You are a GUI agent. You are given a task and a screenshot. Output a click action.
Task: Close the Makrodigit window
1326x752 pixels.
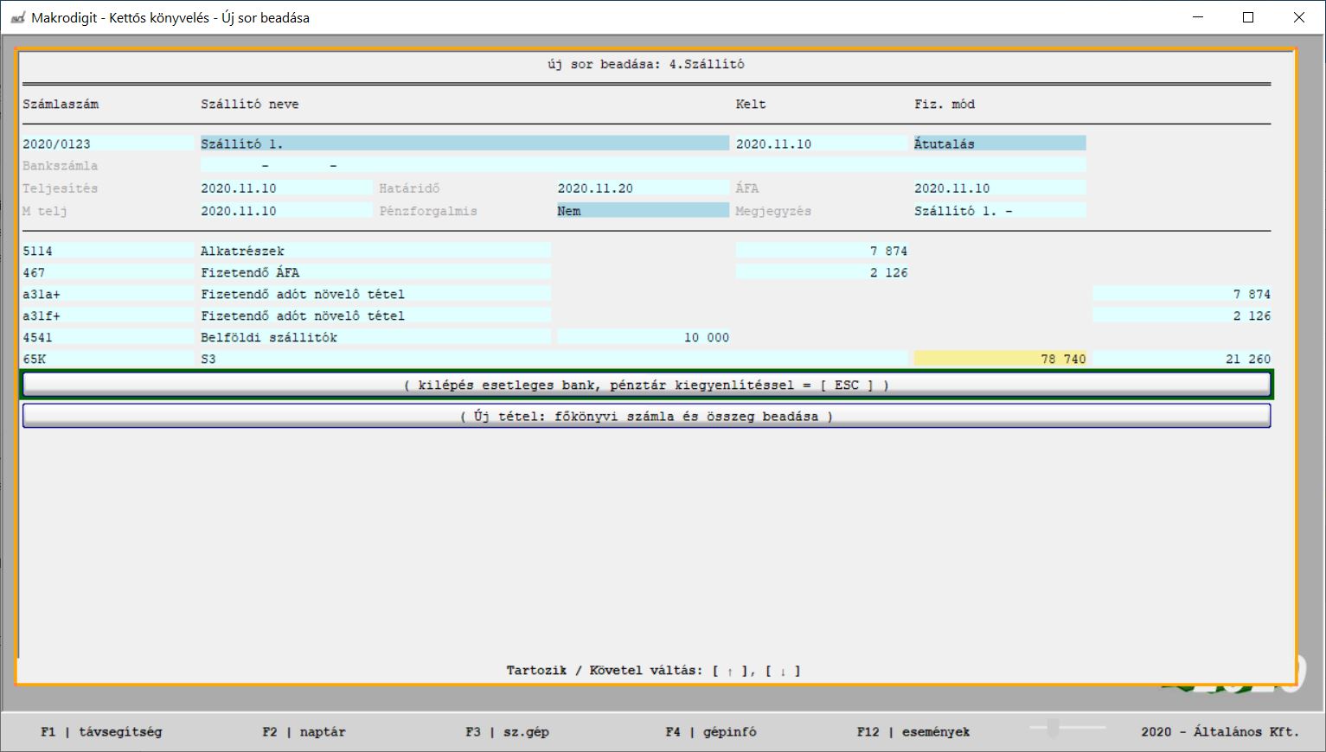tap(1299, 17)
